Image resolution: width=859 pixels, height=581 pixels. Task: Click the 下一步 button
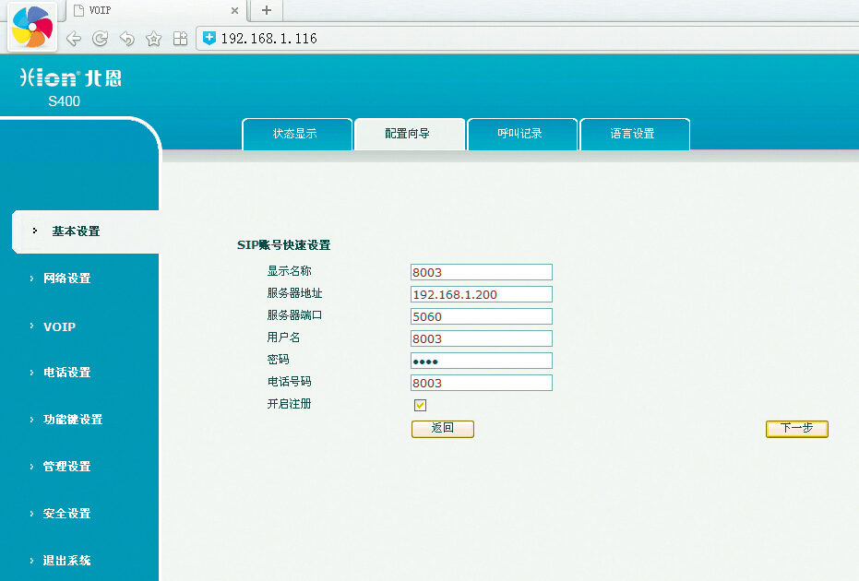coord(797,429)
